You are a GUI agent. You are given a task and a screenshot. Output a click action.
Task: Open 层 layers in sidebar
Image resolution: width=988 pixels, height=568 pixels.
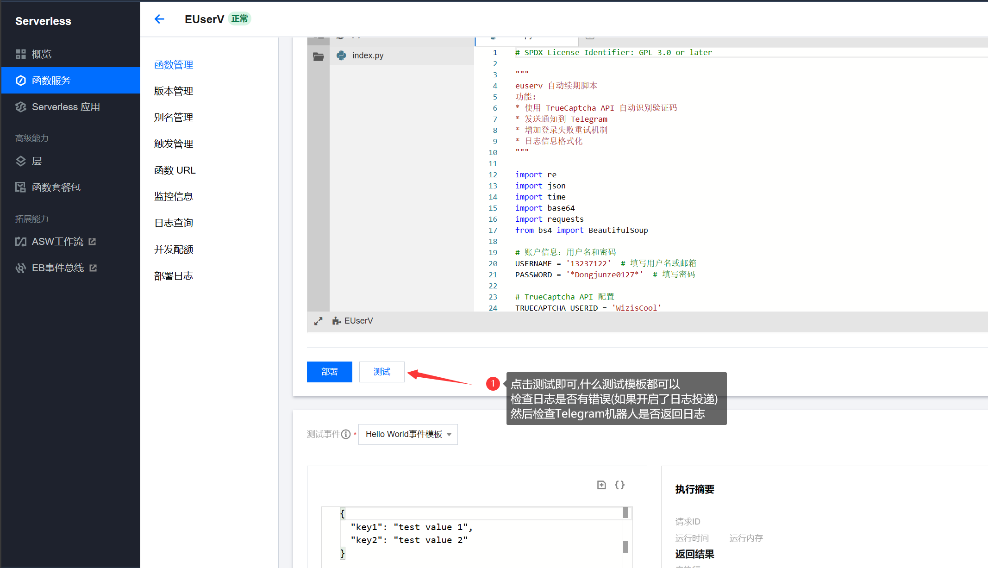pyautogui.click(x=37, y=161)
